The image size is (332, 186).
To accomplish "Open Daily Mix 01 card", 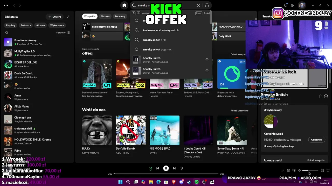I will [97, 79].
